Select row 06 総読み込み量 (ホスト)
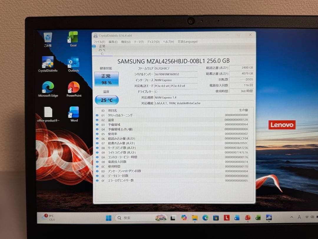 172,139
